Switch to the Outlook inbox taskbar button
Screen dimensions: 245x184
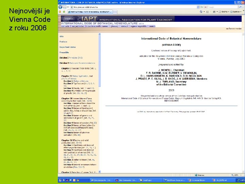102,180
